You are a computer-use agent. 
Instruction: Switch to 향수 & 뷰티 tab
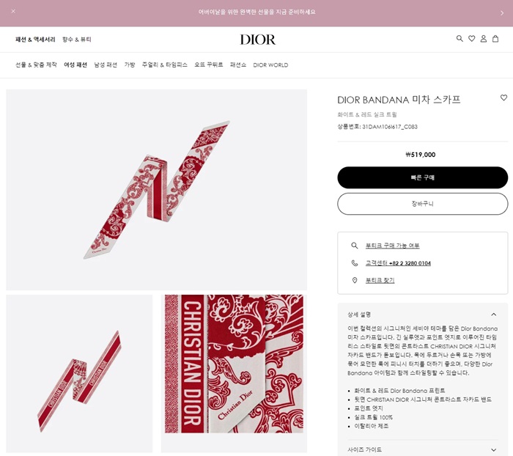(77, 40)
